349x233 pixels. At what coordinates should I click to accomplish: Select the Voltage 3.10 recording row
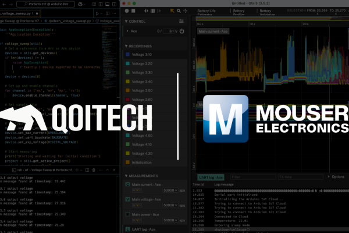(x=155, y=54)
